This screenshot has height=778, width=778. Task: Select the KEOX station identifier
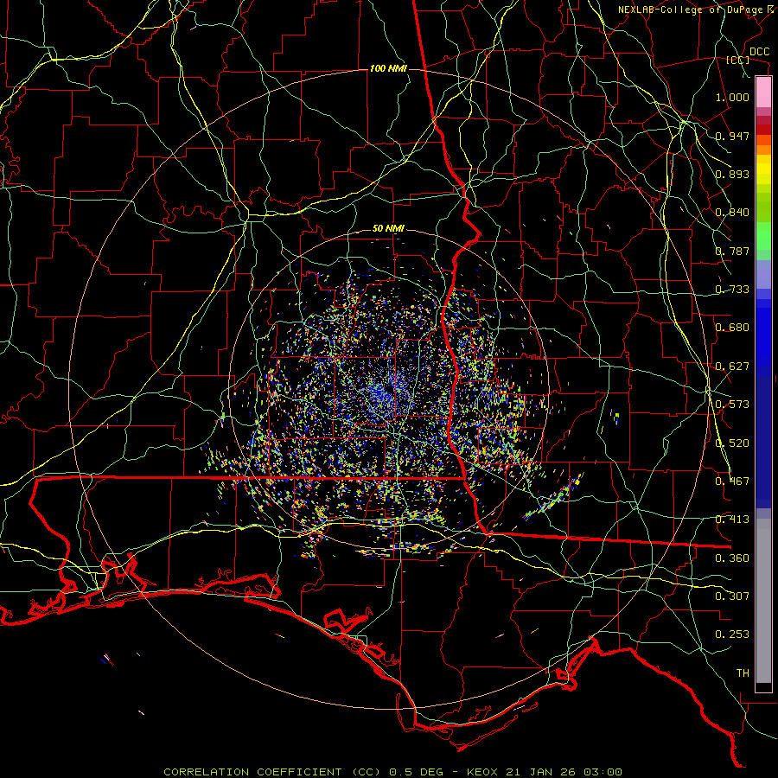(481, 772)
